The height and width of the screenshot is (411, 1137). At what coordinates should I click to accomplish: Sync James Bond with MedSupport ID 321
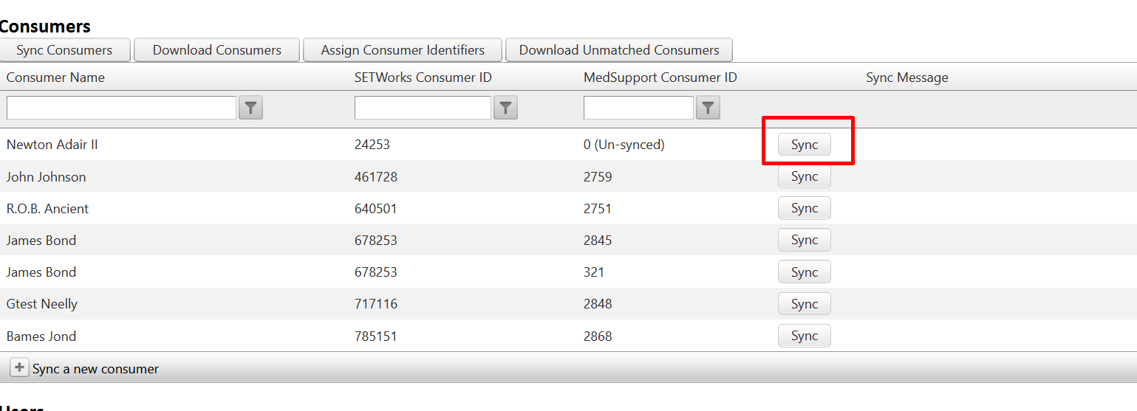(x=804, y=272)
